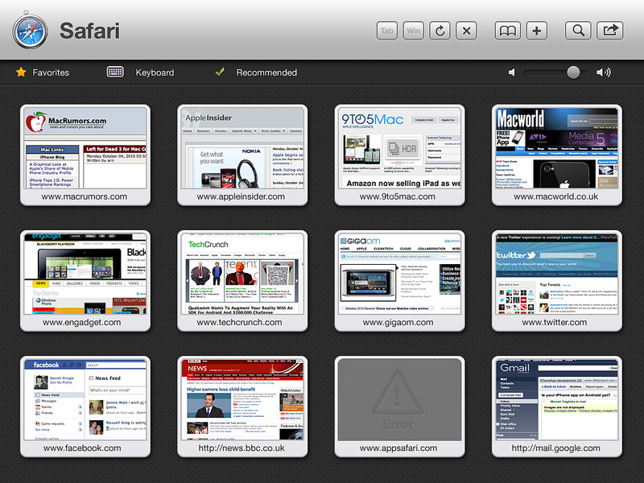Click the www.macrumors.com label
Image resolution: width=644 pixels, height=483 pixels.
pos(85,196)
